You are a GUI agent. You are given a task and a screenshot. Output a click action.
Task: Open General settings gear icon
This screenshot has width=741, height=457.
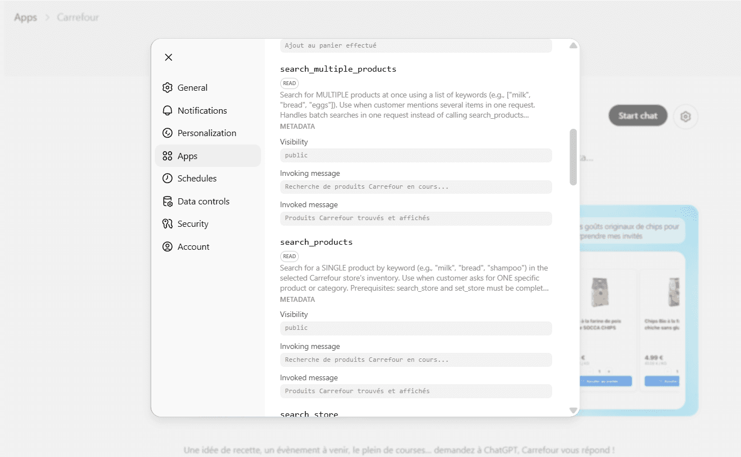click(x=167, y=87)
